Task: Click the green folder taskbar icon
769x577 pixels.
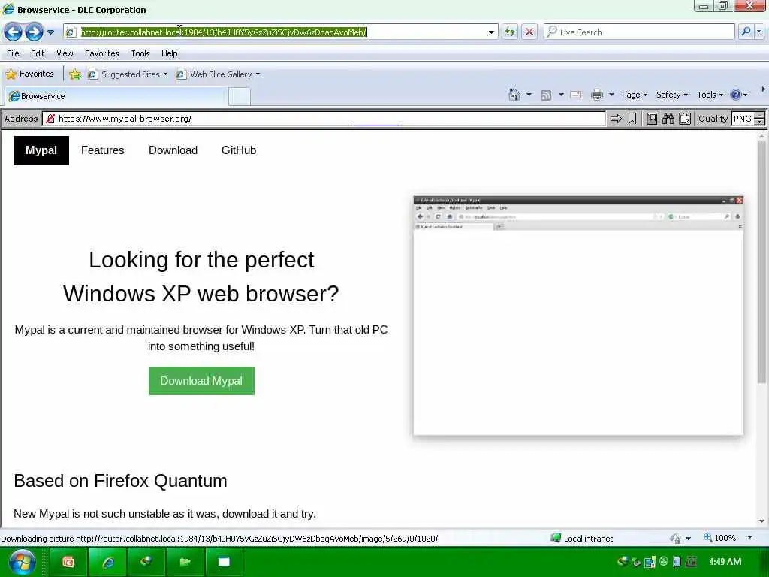Action: 185,562
